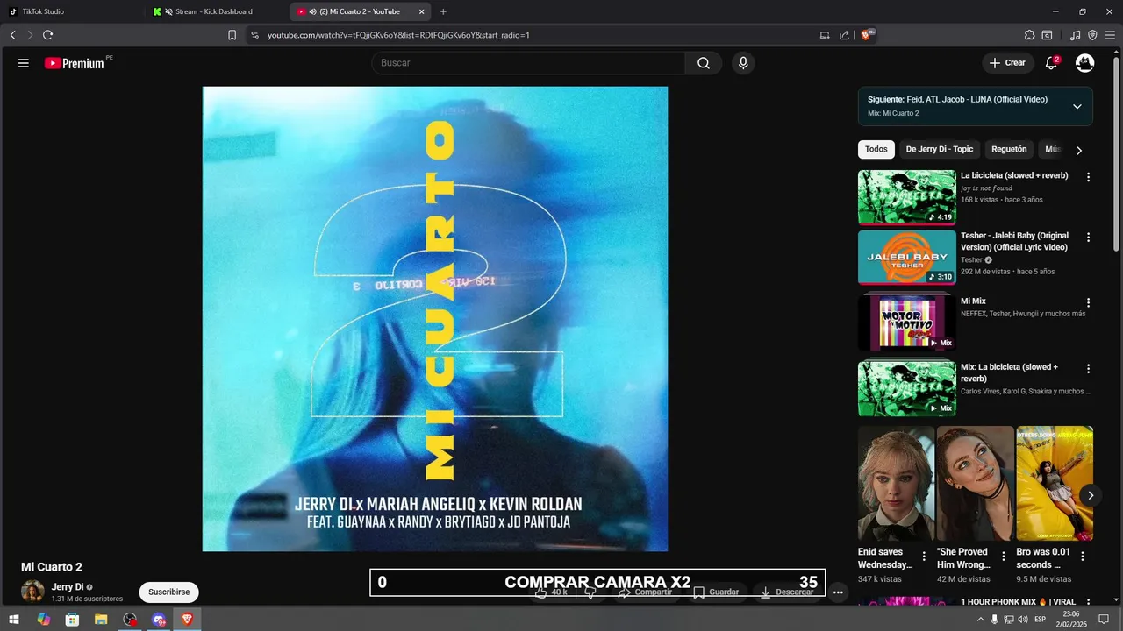Open options for La bicicleta video
The height and width of the screenshot is (631, 1123).
[x=1088, y=177]
